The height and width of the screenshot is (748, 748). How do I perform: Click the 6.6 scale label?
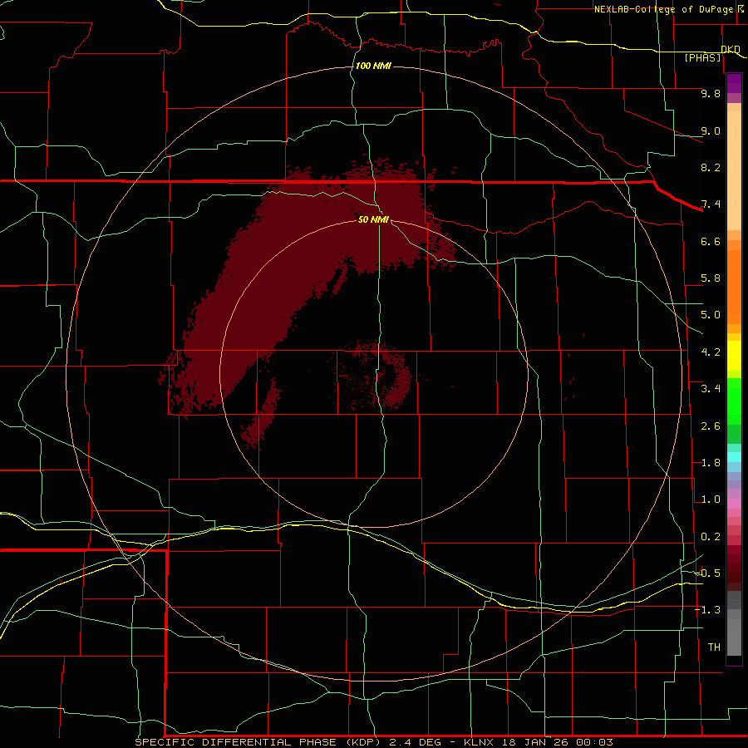(711, 241)
